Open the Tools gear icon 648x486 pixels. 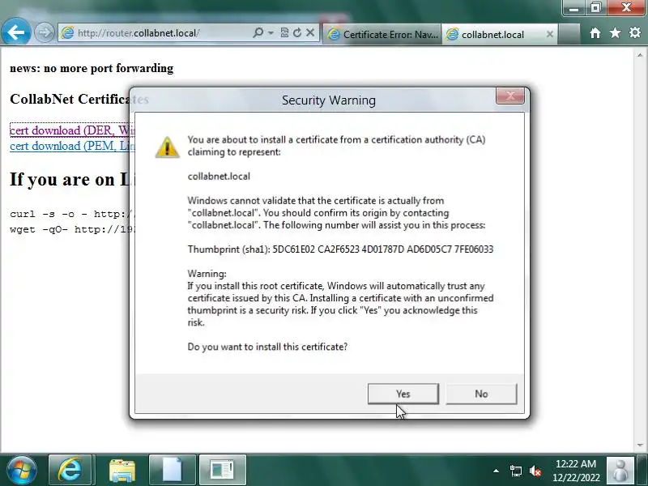point(635,32)
